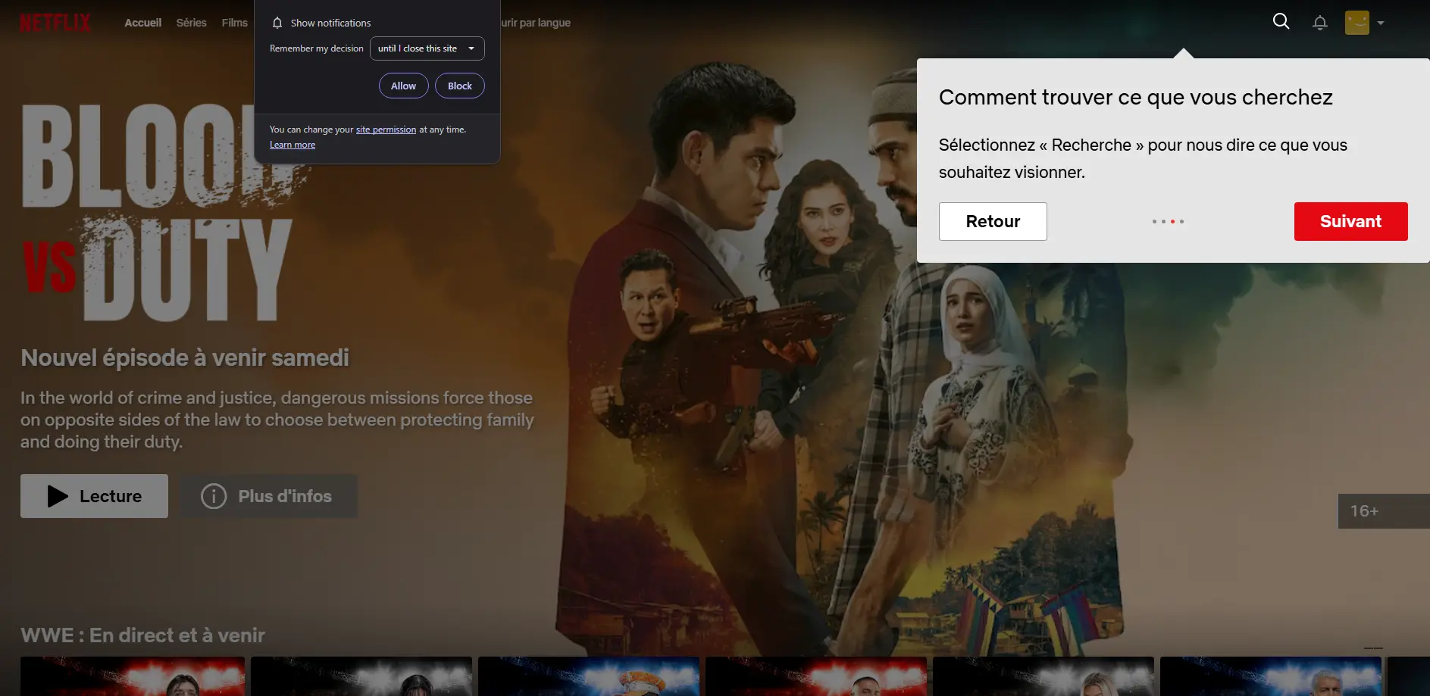Image resolution: width=1430 pixels, height=696 pixels.
Task: Click the bell icon beside Show notifications
Action: pos(277,23)
